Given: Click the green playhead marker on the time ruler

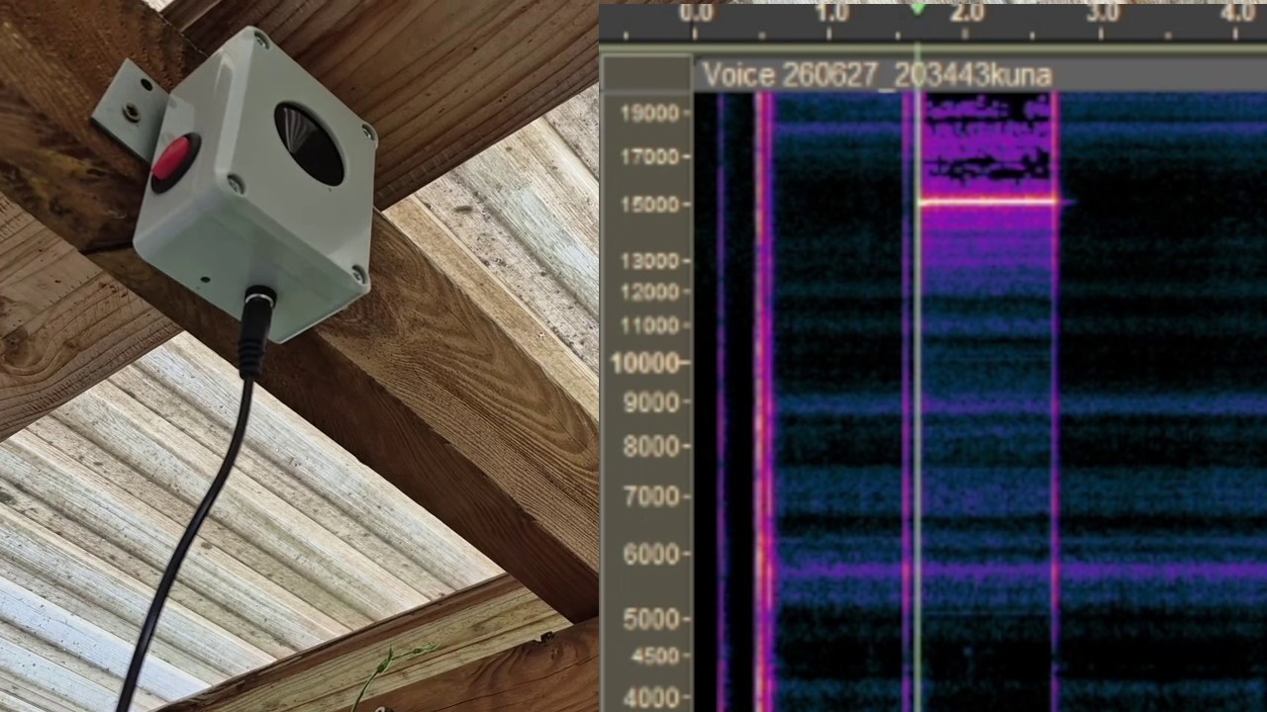Looking at the screenshot, I should tap(918, 9).
